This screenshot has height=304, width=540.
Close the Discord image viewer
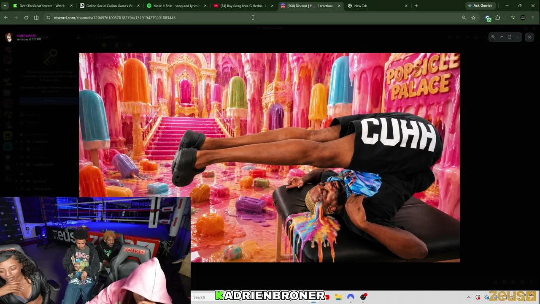(x=529, y=37)
